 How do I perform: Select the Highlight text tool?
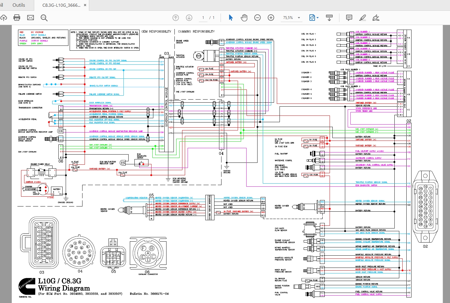pyautogui.click(x=362, y=17)
